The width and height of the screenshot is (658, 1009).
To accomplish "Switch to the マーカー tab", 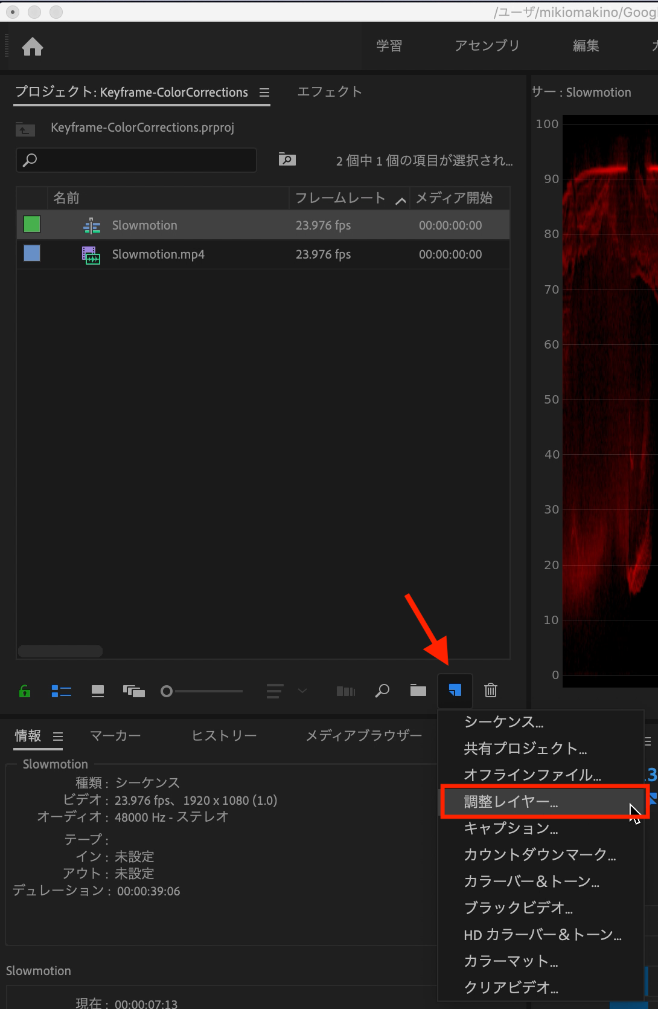I will tap(115, 736).
